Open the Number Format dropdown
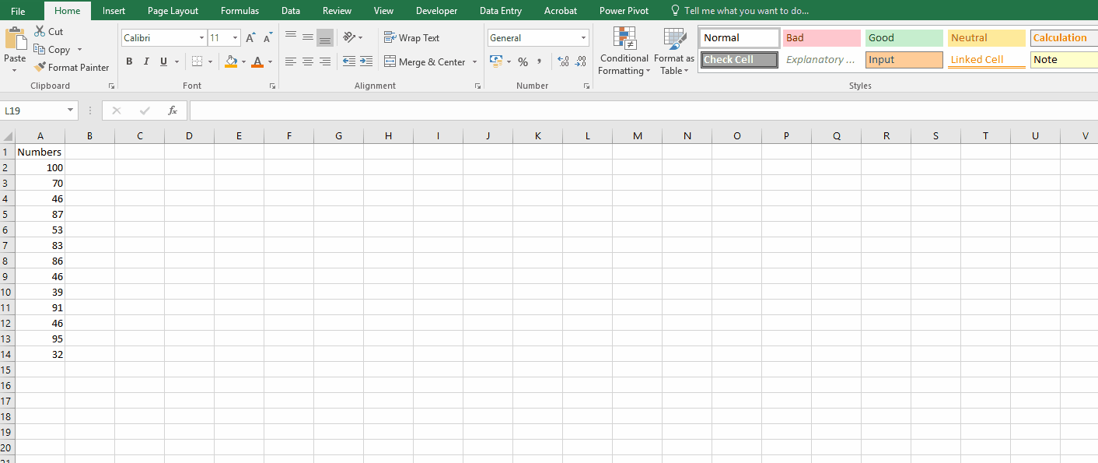The image size is (1098, 463). coord(582,37)
